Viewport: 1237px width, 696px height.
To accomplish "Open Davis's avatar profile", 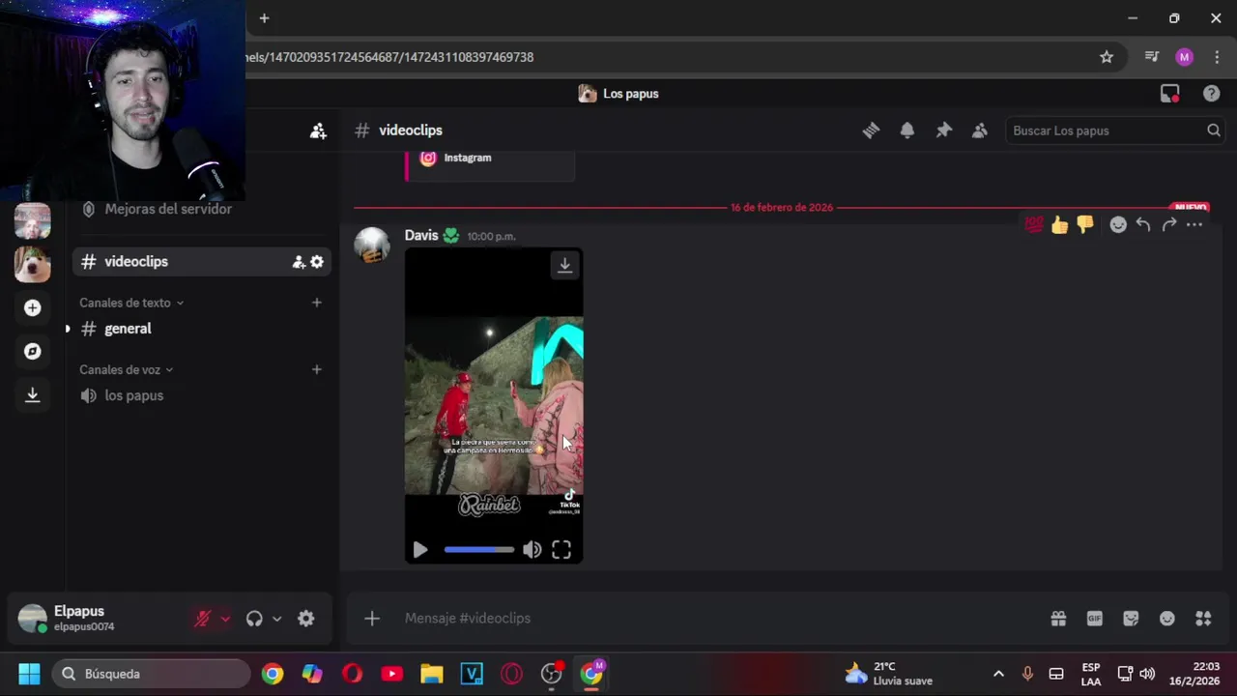I will (372, 245).
